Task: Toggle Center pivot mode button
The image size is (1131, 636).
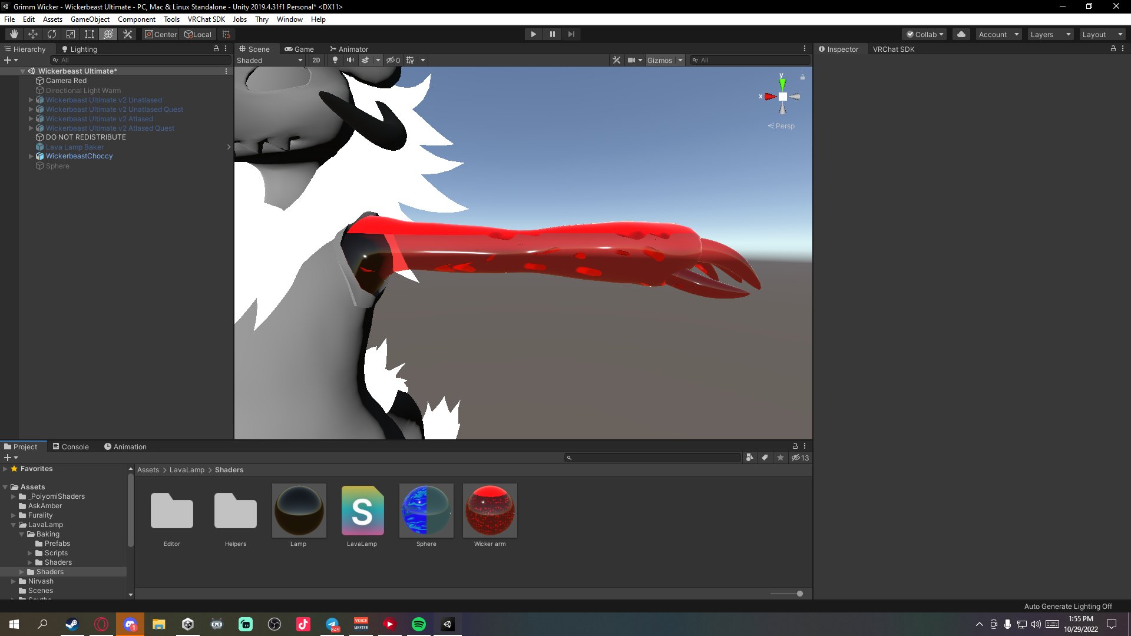Action: pyautogui.click(x=161, y=34)
